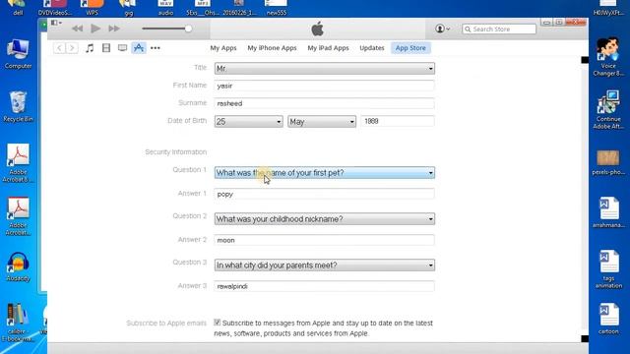This screenshot has height=354, width=630.
Task: Switch to My iPhone Apps tab
Action: click(x=272, y=48)
